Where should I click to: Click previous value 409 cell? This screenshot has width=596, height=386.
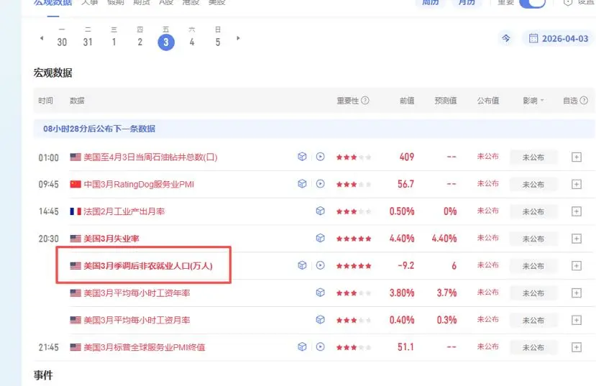tap(407, 157)
